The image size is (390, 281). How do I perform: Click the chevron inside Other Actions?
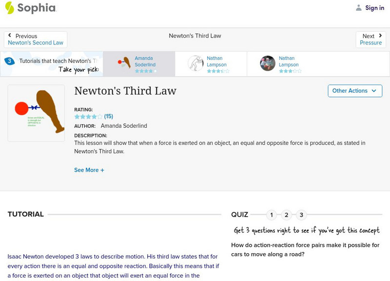(x=373, y=91)
